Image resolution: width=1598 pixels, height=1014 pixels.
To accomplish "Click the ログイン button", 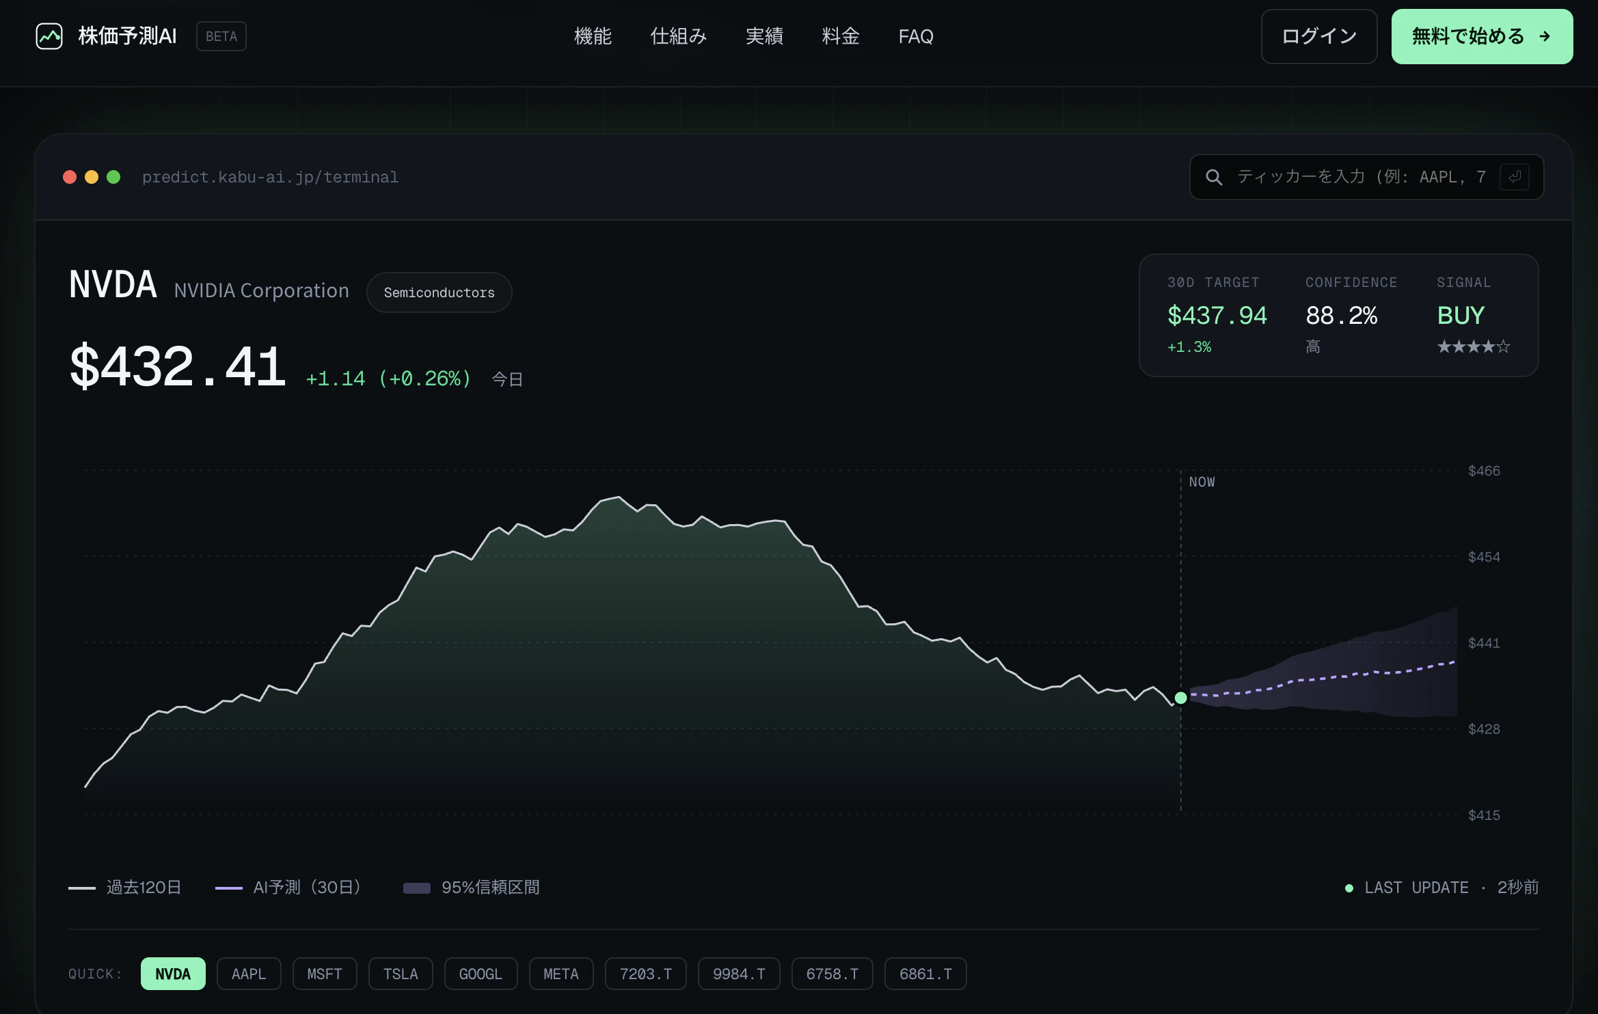I will [x=1319, y=36].
